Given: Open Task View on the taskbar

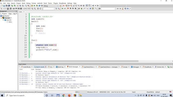Looking at the screenshot, I should pyautogui.click(x=52, y=95).
